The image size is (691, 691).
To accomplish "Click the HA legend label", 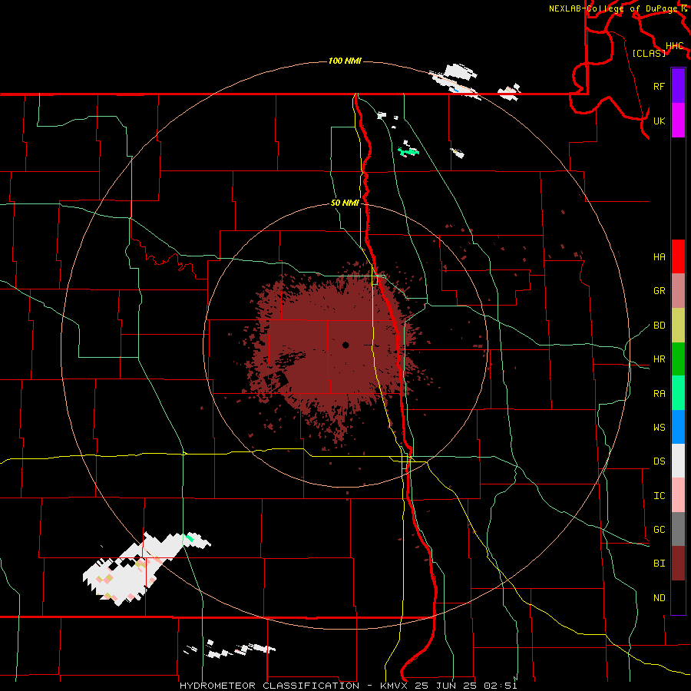I will pos(659,256).
